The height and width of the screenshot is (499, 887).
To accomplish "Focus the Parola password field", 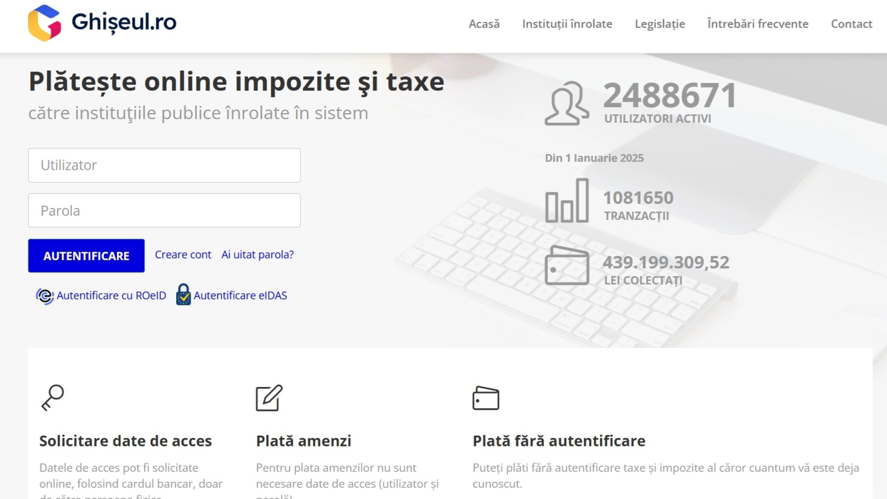I will (164, 211).
